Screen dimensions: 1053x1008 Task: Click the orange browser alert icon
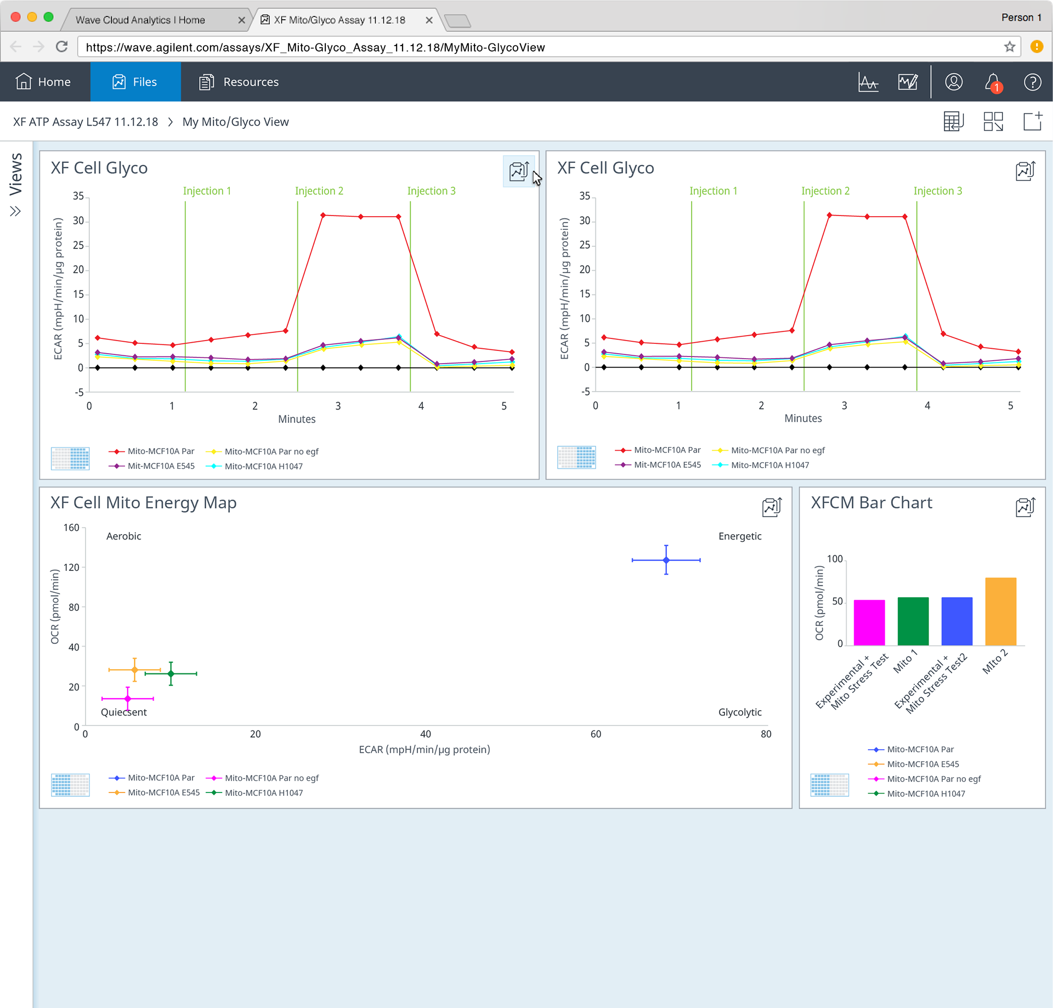coord(1037,47)
